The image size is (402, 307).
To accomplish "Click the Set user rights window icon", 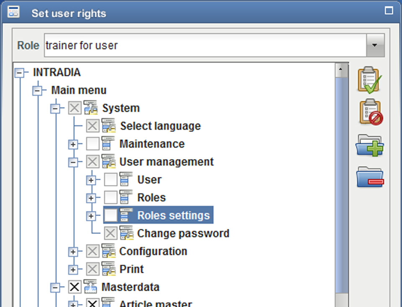I will [13, 12].
